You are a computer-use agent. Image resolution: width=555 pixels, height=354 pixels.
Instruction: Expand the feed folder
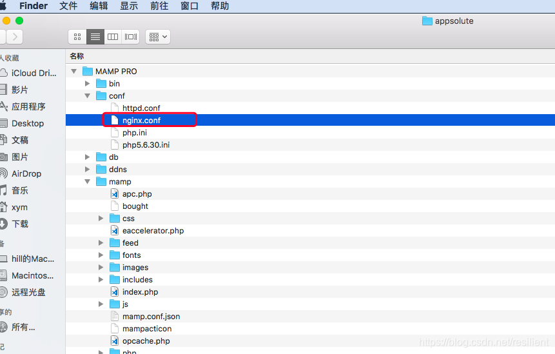point(101,243)
